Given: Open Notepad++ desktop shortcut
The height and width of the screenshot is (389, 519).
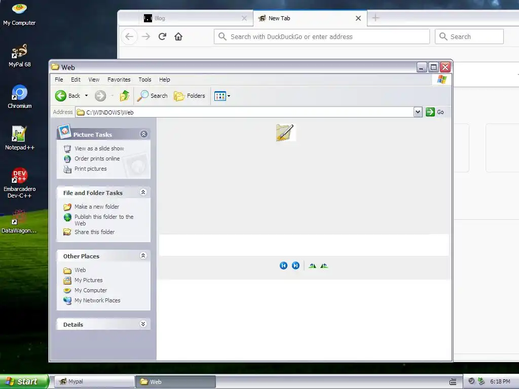Looking at the screenshot, I should click(20, 138).
